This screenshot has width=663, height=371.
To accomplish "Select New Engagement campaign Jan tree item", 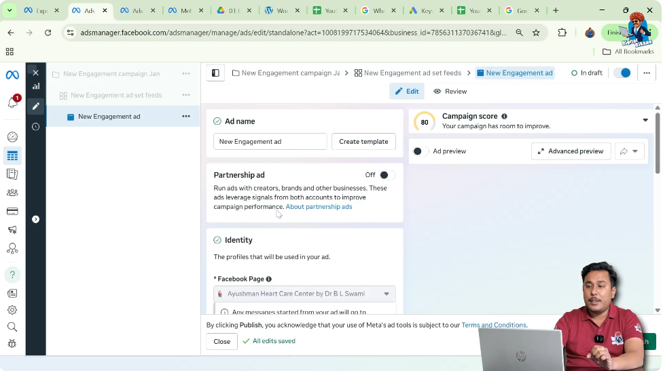I will coord(111,74).
